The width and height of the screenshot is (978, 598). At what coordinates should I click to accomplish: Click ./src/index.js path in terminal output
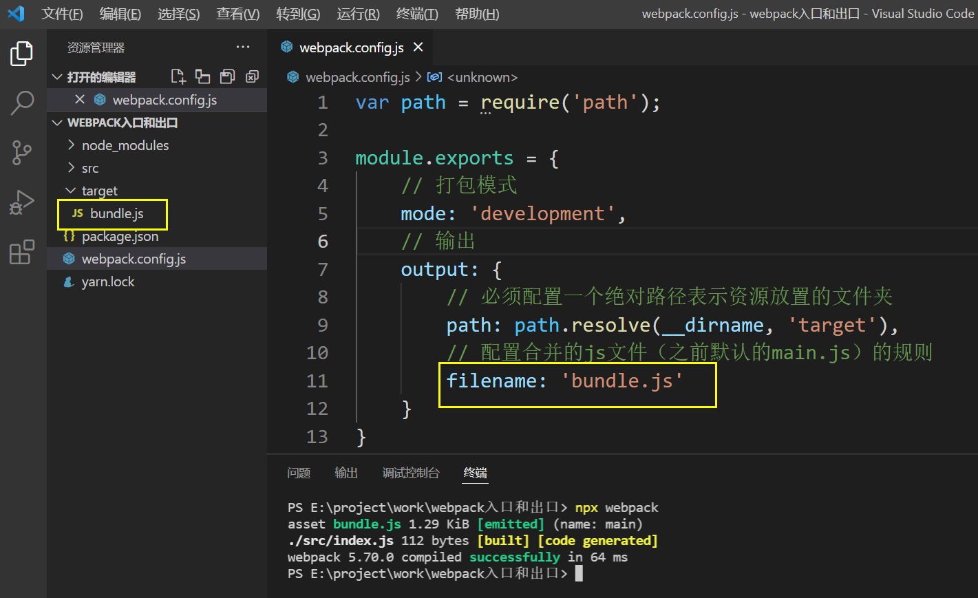(340, 541)
